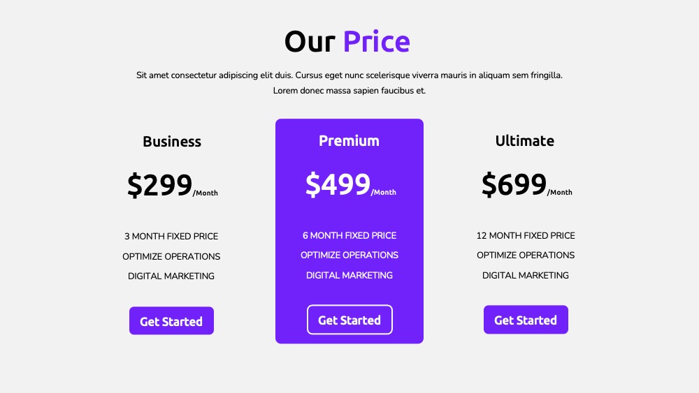Click the $299 price text

(x=159, y=185)
